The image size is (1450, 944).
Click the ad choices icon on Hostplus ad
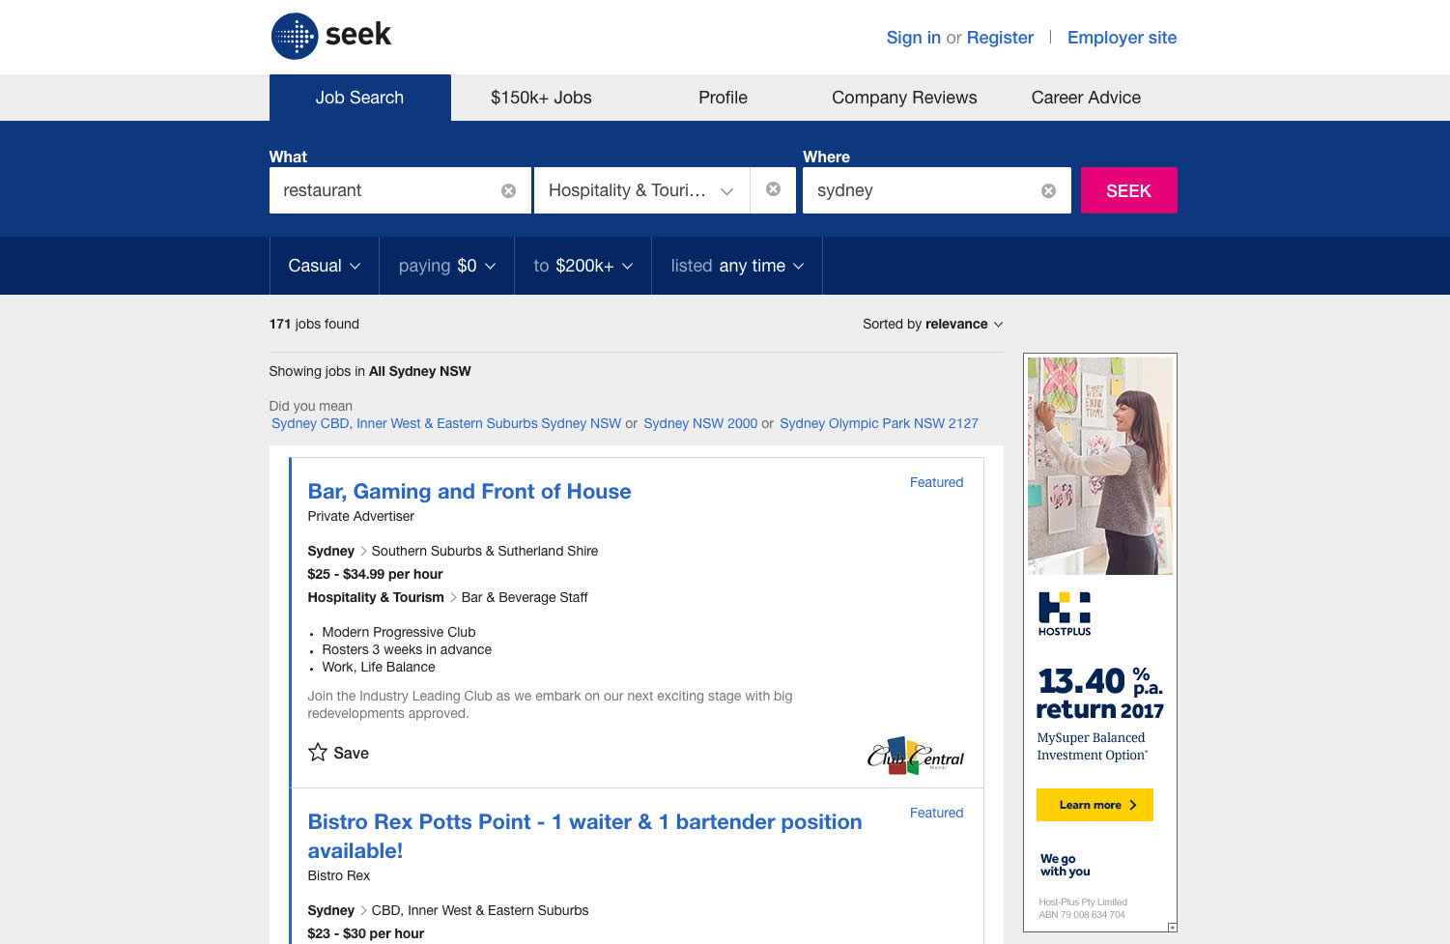[1172, 928]
